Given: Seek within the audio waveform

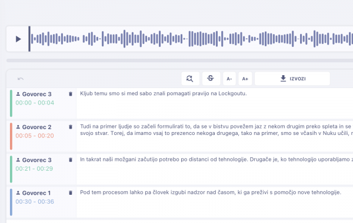Looking at the screenshot, I should click(x=191, y=39).
